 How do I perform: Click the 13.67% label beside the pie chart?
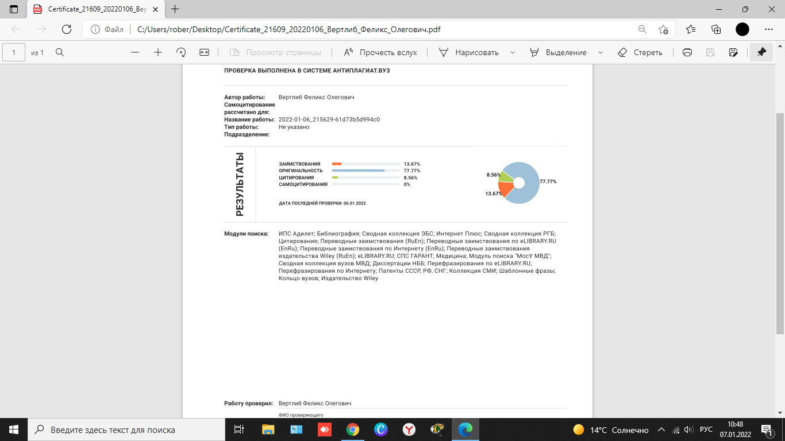click(x=494, y=194)
